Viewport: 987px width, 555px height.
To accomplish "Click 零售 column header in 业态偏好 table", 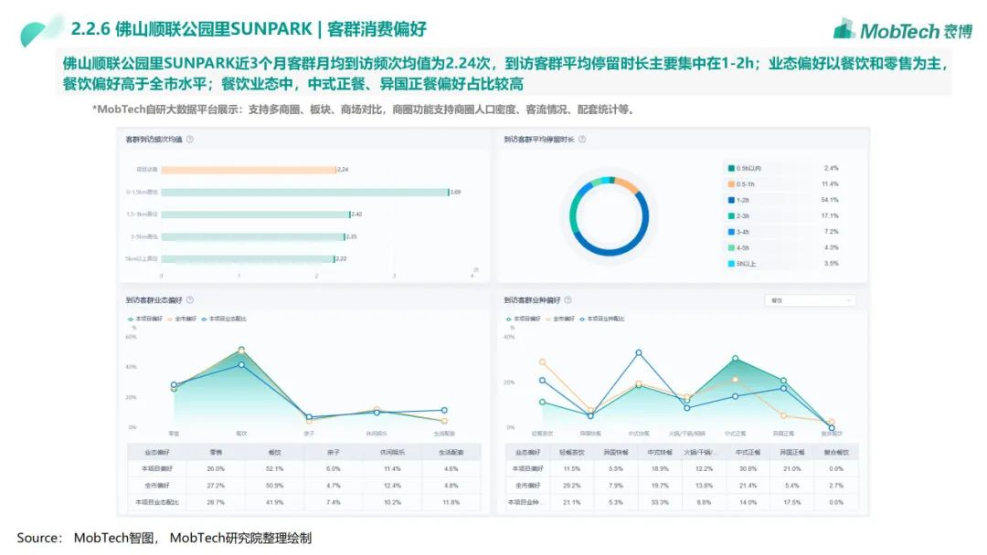I will pos(216,453).
